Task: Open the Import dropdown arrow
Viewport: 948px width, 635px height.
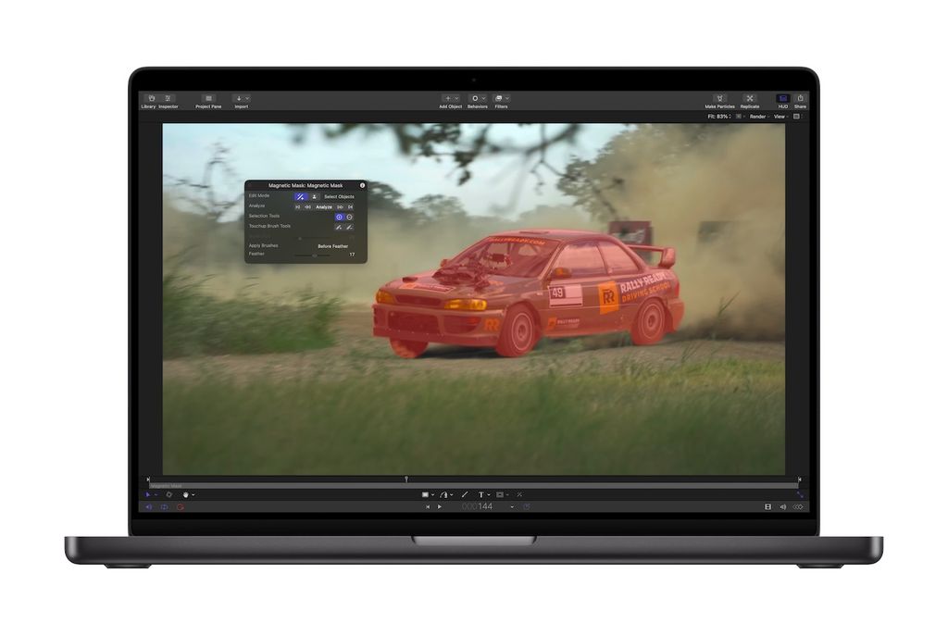Action: 246,98
